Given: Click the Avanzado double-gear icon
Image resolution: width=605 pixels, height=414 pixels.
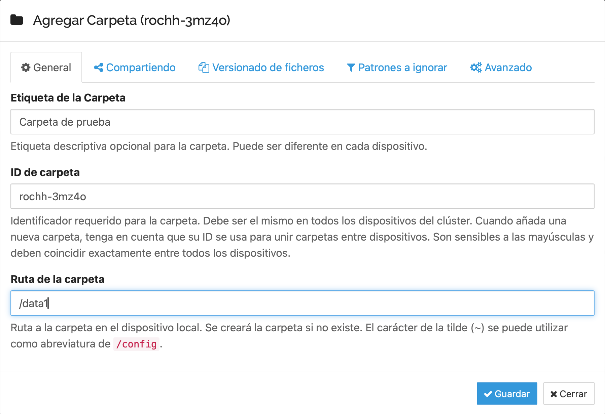Looking at the screenshot, I should coord(476,68).
